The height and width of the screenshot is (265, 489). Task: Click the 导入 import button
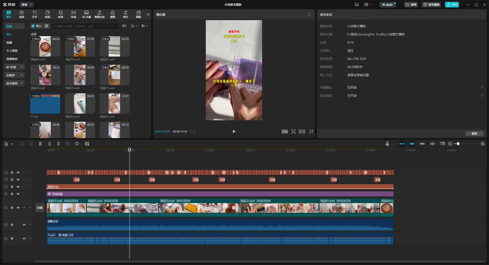point(36,26)
